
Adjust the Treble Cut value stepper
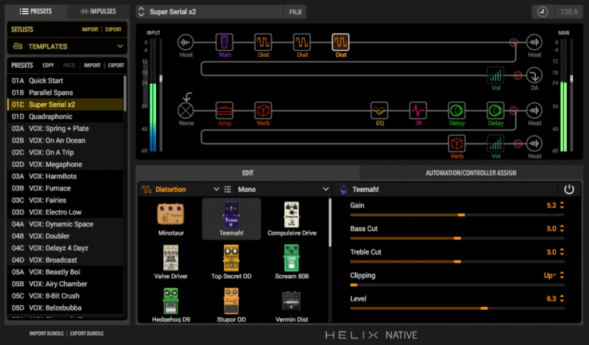[562, 252]
